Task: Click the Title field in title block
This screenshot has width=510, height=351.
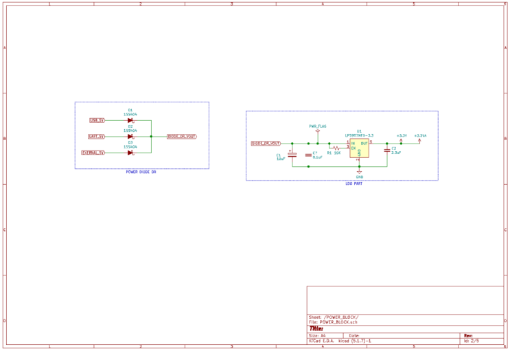Action: click(316, 329)
